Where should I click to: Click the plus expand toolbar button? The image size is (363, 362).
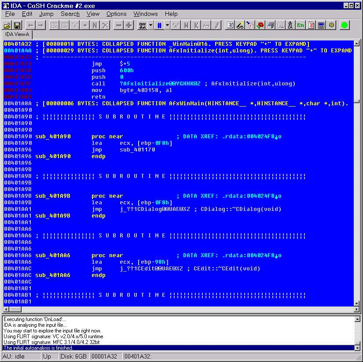pos(129,25)
